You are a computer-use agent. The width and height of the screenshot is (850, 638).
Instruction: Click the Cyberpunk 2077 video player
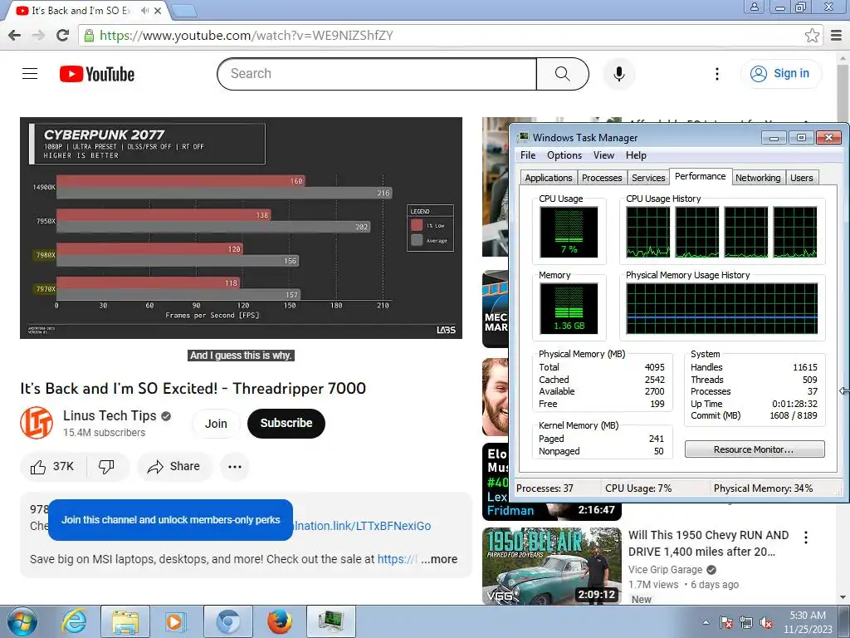click(x=242, y=228)
